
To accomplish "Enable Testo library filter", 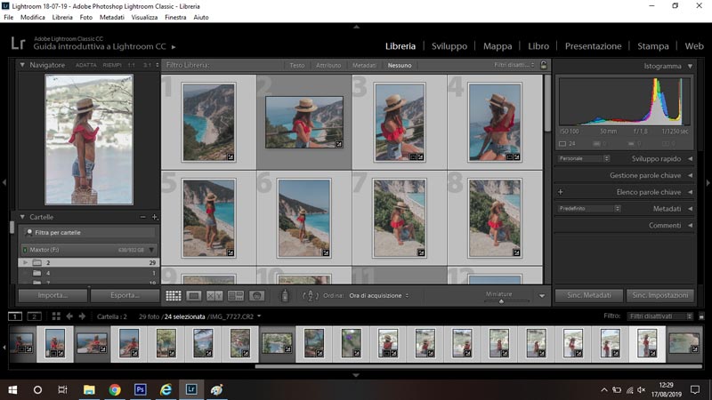I will (297, 65).
